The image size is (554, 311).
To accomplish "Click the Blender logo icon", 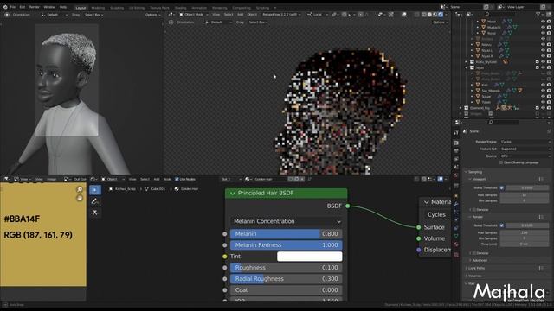I will tap(5, 7).
